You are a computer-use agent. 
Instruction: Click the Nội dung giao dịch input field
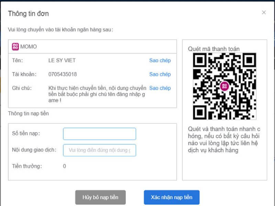click(x=99, y=150)
